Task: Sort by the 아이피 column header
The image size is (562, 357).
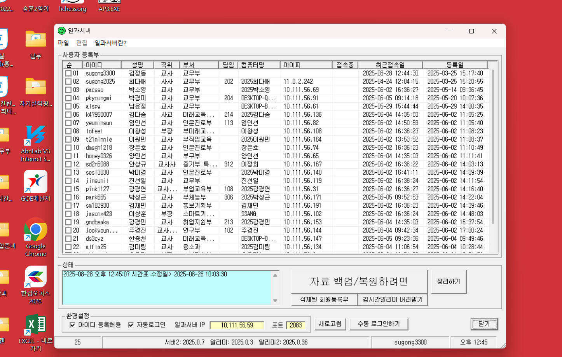Action: pyautogui.click(x=306, y=65)
